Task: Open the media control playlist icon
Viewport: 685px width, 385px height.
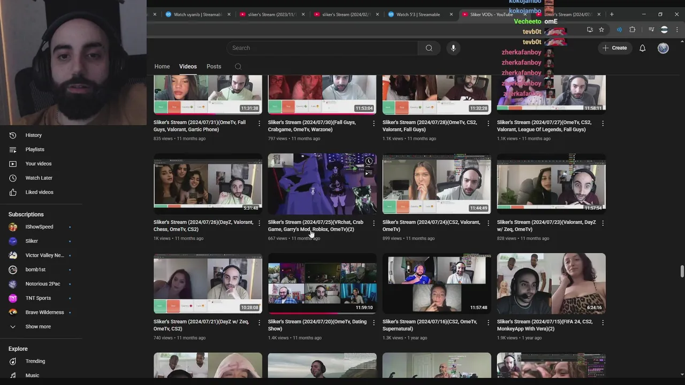Action: pyautogui.click(x=651, y=30)
